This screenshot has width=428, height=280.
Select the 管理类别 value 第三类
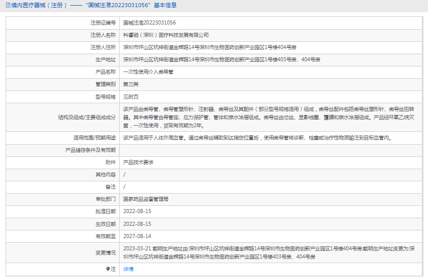click(131, 84)
